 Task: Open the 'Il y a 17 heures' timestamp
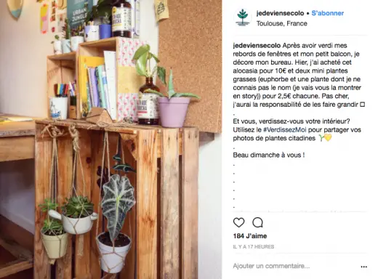coord(254,247)
